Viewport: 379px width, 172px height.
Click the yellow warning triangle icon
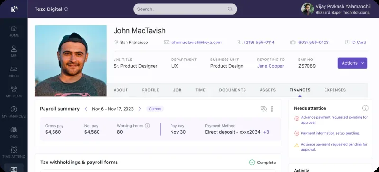297,145
